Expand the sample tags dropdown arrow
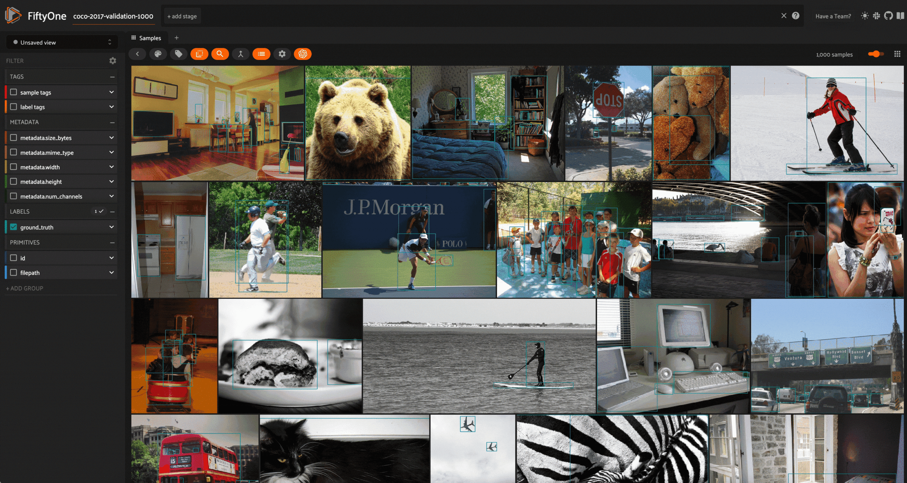The width and height of the screenshot is (907, 483). tap(112, 92)
